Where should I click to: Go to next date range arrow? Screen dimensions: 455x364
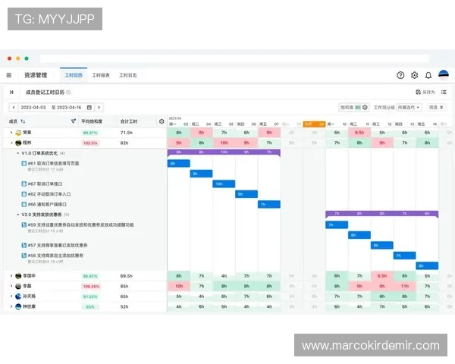pyautogui.click(x=99, y=108)
